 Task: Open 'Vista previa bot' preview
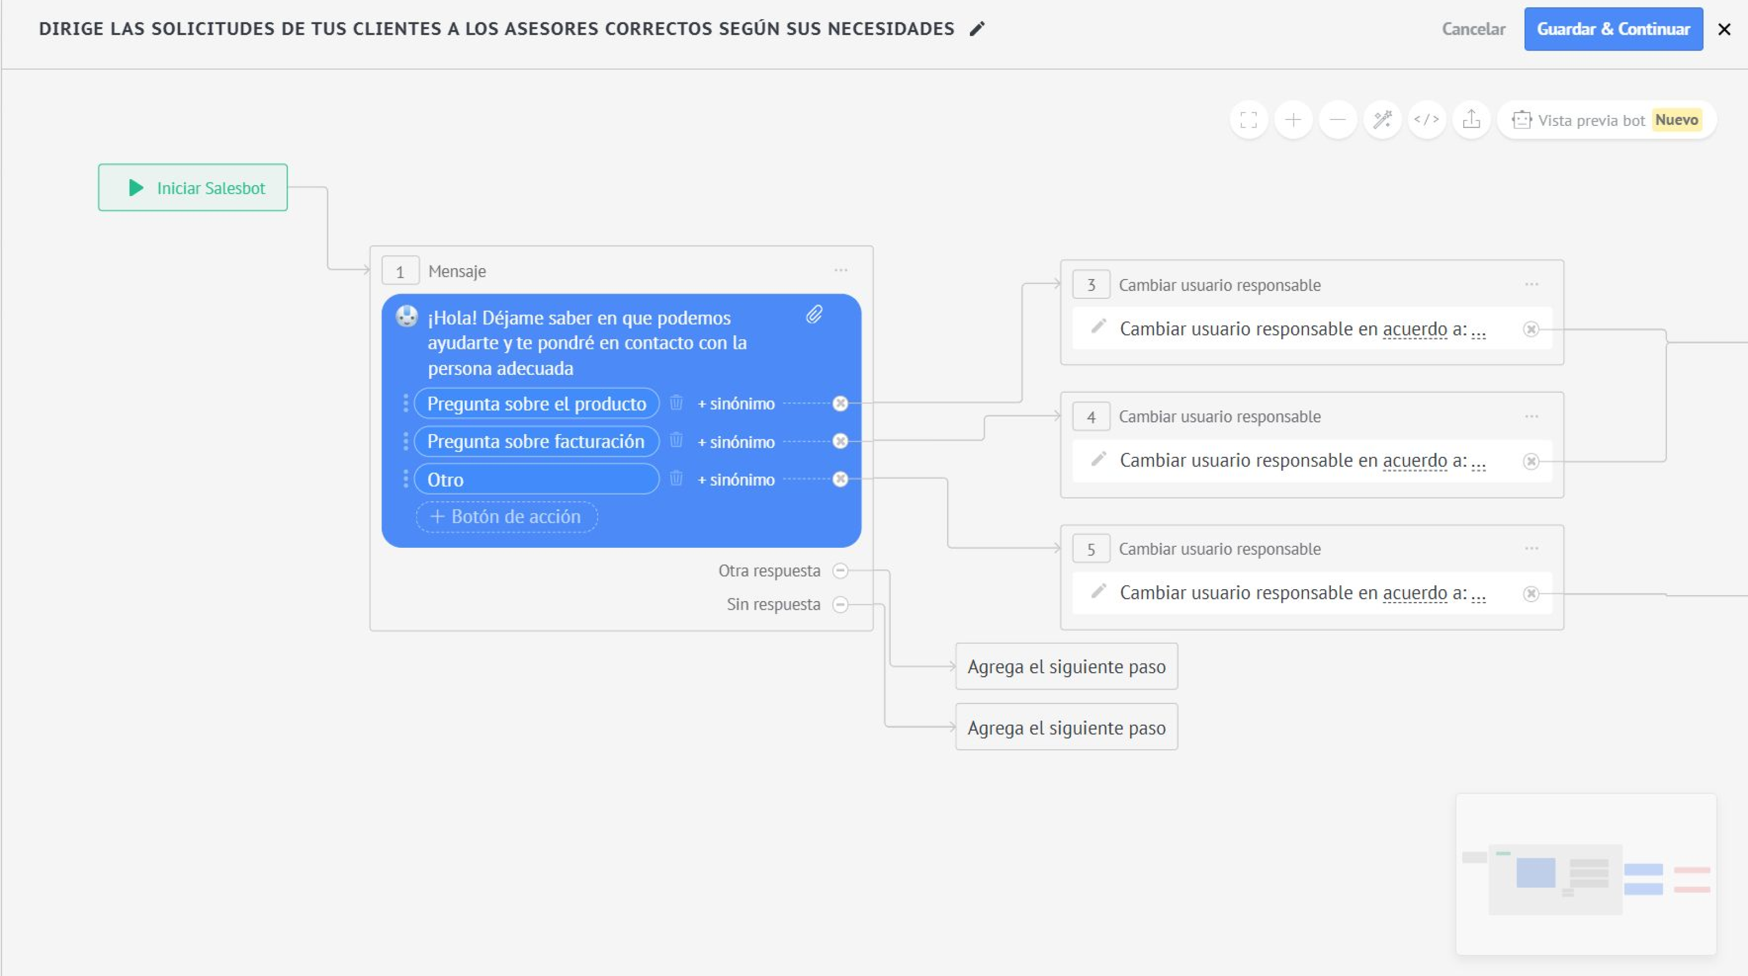point(1591,121)
